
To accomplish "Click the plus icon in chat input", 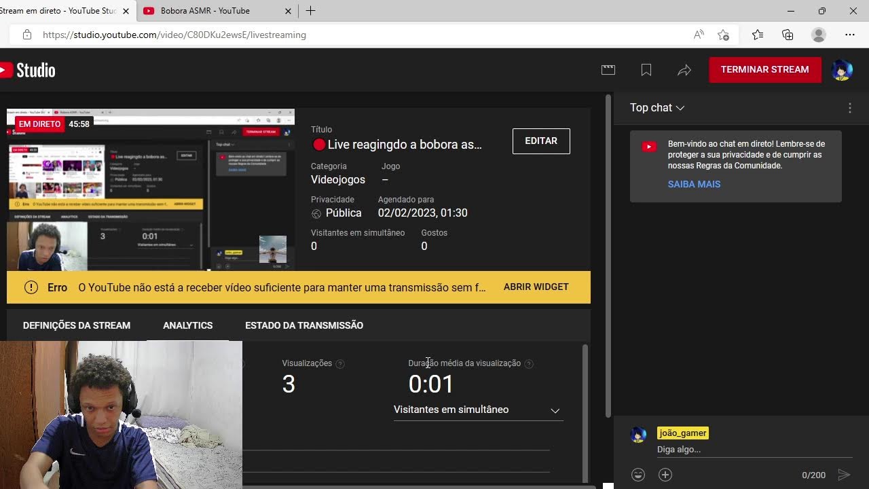I will coord(665,475).
